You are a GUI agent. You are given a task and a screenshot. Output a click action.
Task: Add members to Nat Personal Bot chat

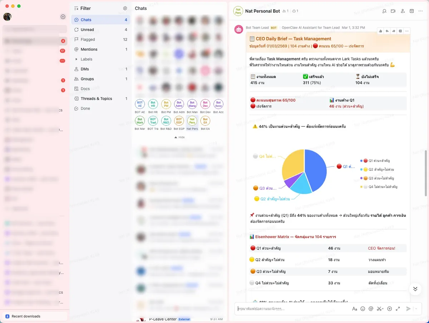coord(403,11)
